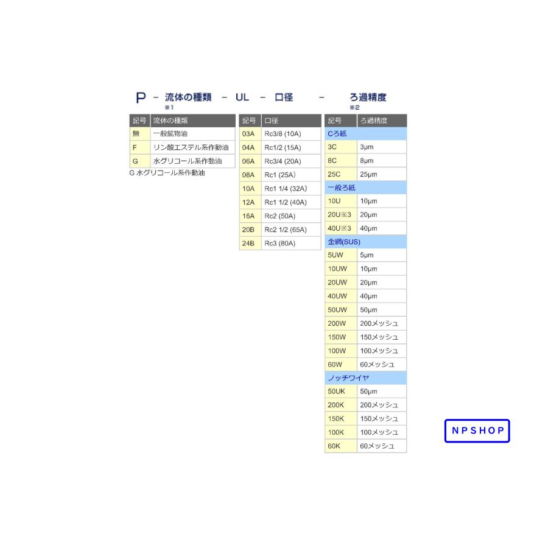Click the '8μm' cell

(382, 160)
